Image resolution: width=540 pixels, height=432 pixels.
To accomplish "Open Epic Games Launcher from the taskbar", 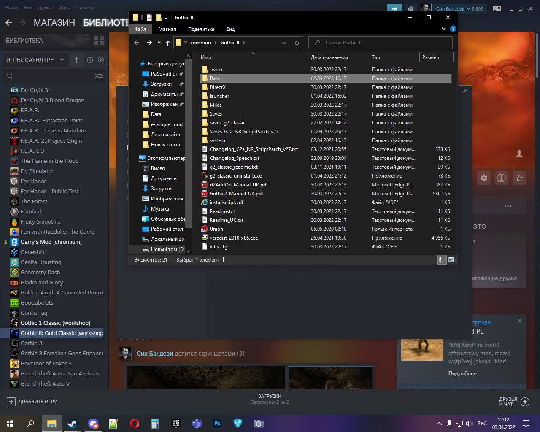I will tap(176, 424).
